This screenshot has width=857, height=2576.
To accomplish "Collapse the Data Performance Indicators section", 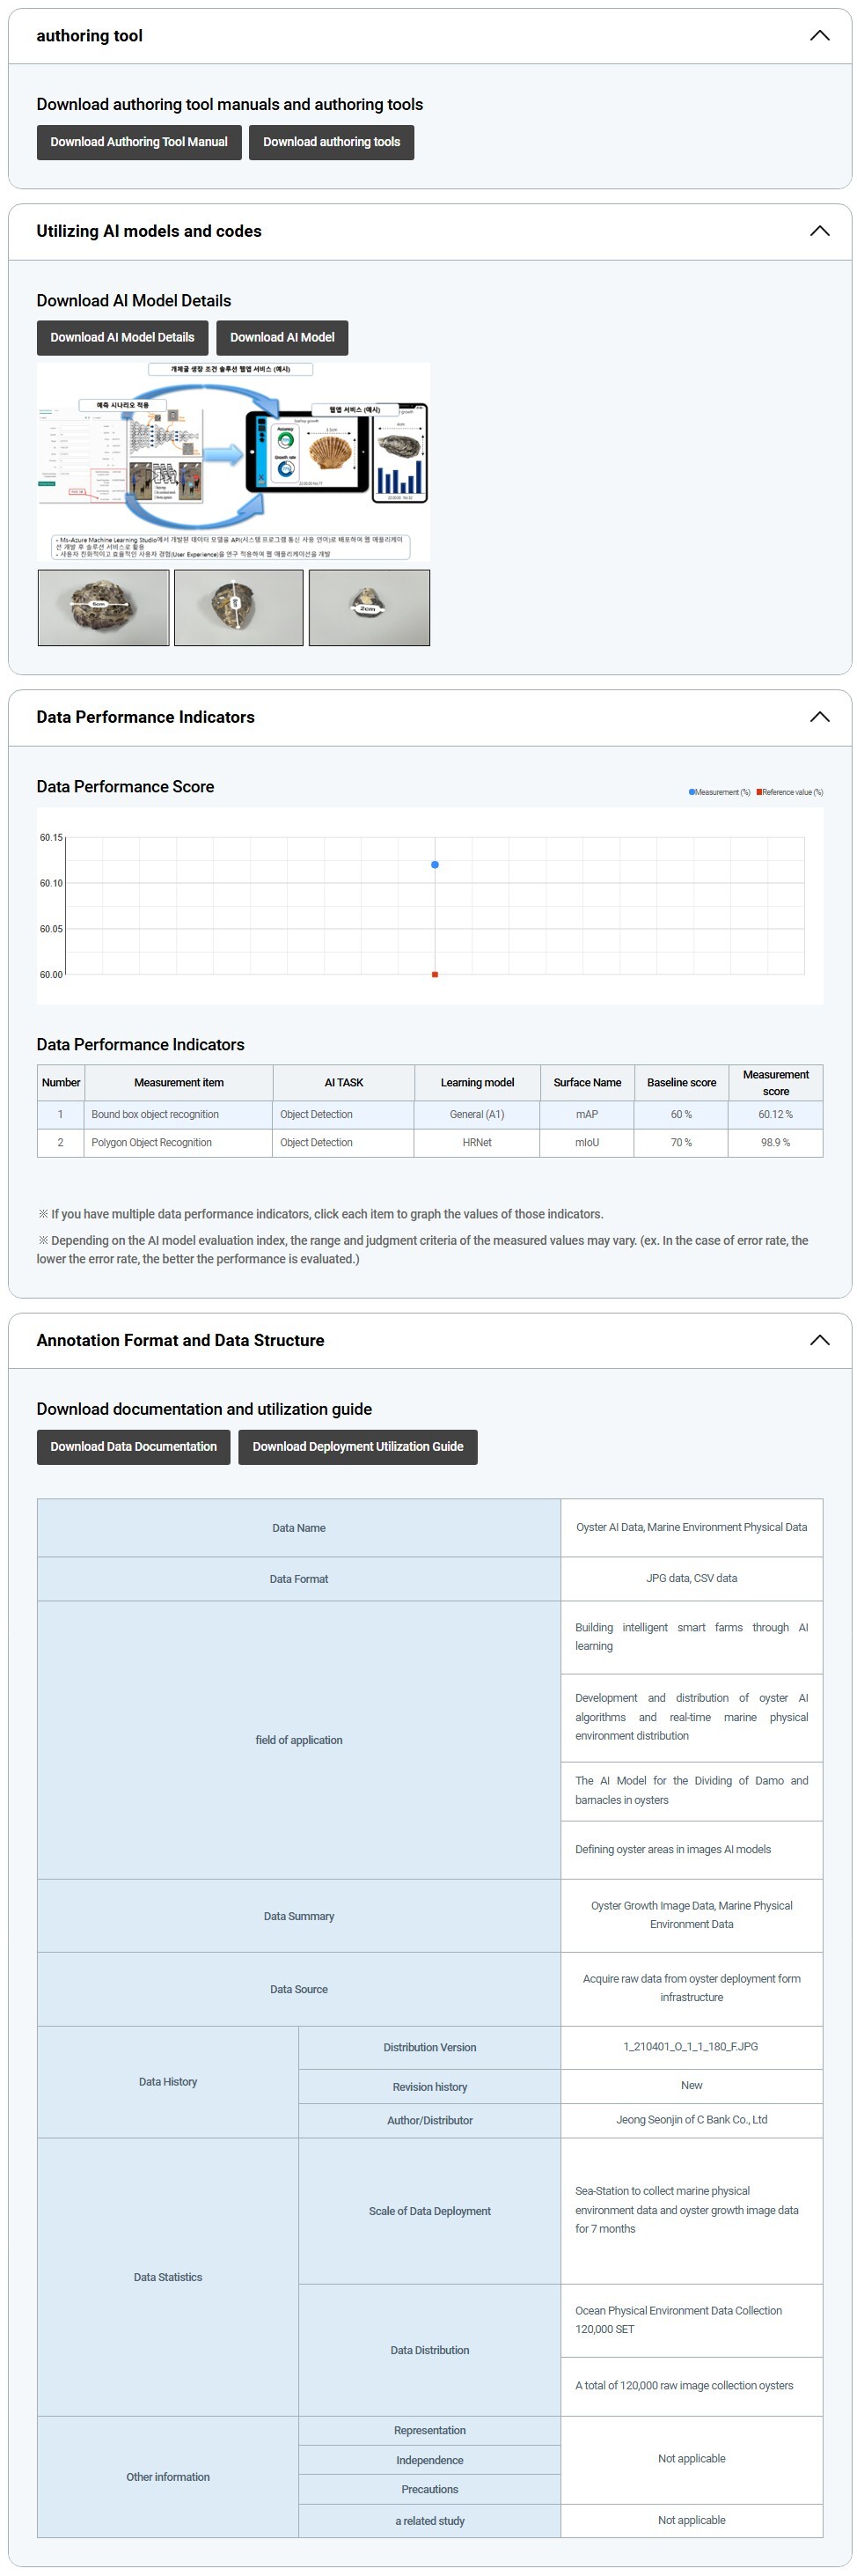I will tap(819, 717).
